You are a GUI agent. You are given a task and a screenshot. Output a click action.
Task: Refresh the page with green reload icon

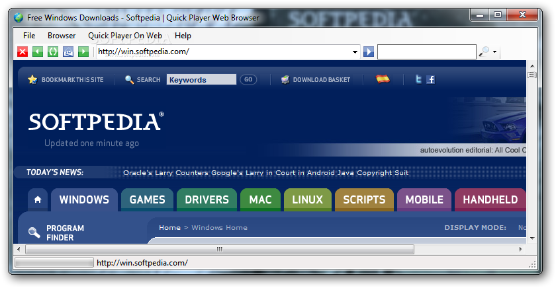[x=53, y=52]
